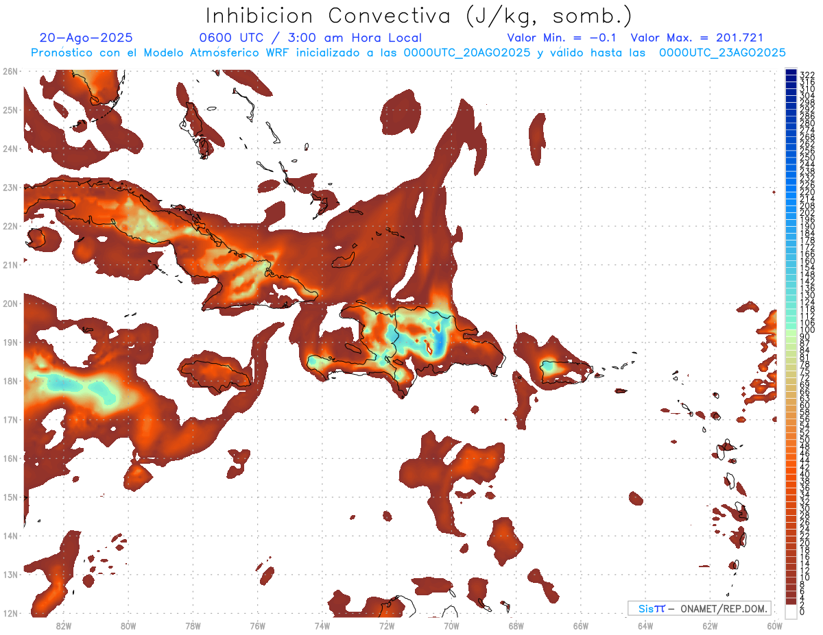
Task: Click the '23N' latitude label
Action: pyautogui.click(x=10, y=187)
